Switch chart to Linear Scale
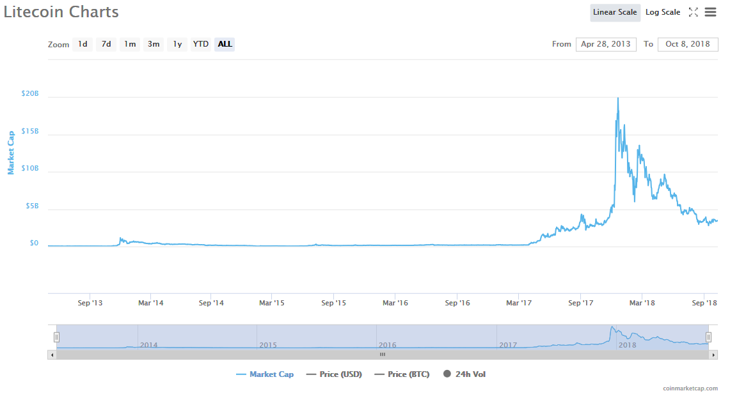The image size is (730, 407). [615, 13]
